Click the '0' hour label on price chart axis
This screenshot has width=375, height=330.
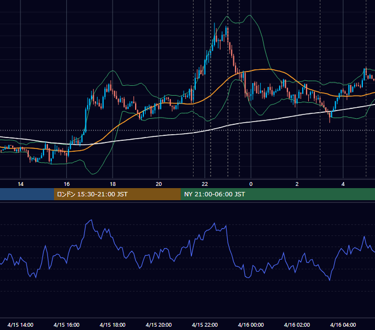tap(251, 184)
